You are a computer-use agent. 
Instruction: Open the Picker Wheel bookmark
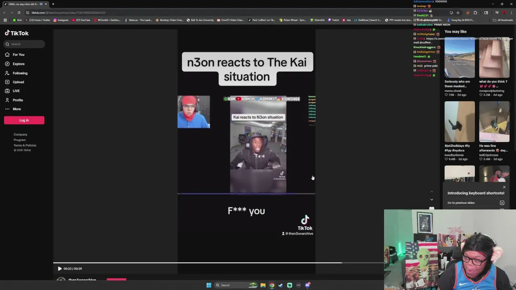tap(293, 20)
